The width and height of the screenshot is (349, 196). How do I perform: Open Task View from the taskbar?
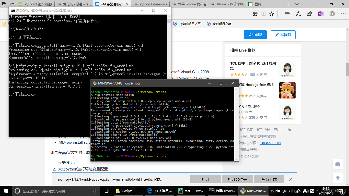[x=106, y=191]
